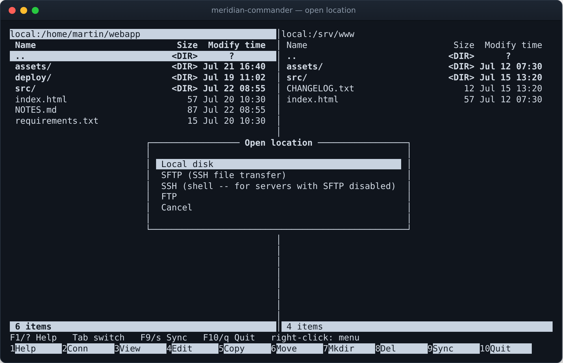Viewport: 563px width, 363px height.
Task: Click the 10 Quit function key
Action: click(x=506, y=349)
